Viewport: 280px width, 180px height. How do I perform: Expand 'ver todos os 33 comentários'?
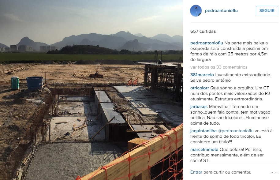[219, 67]
